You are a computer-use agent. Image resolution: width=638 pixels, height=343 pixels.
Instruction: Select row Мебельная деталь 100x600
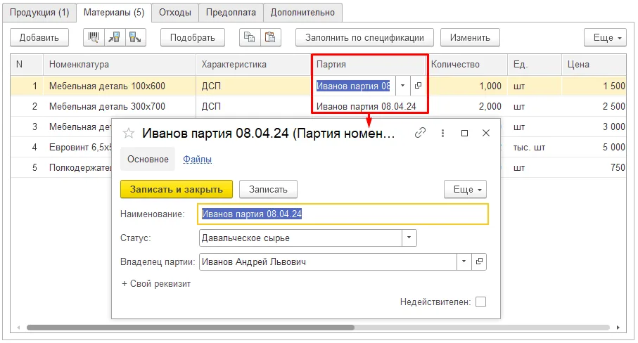point(107,86)
